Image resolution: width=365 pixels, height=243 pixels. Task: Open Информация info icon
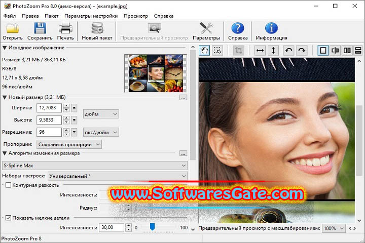tap(271, 28)
